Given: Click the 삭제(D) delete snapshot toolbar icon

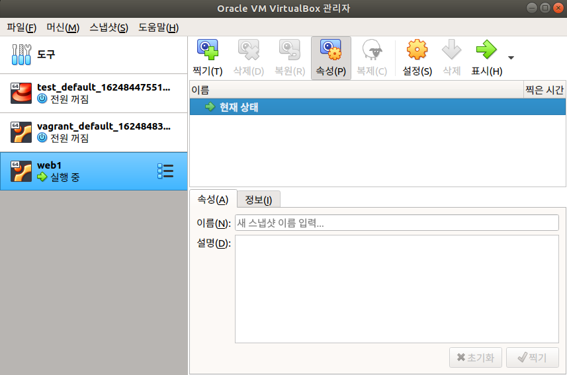Looking at the screenshot, I should pos(248,50).
